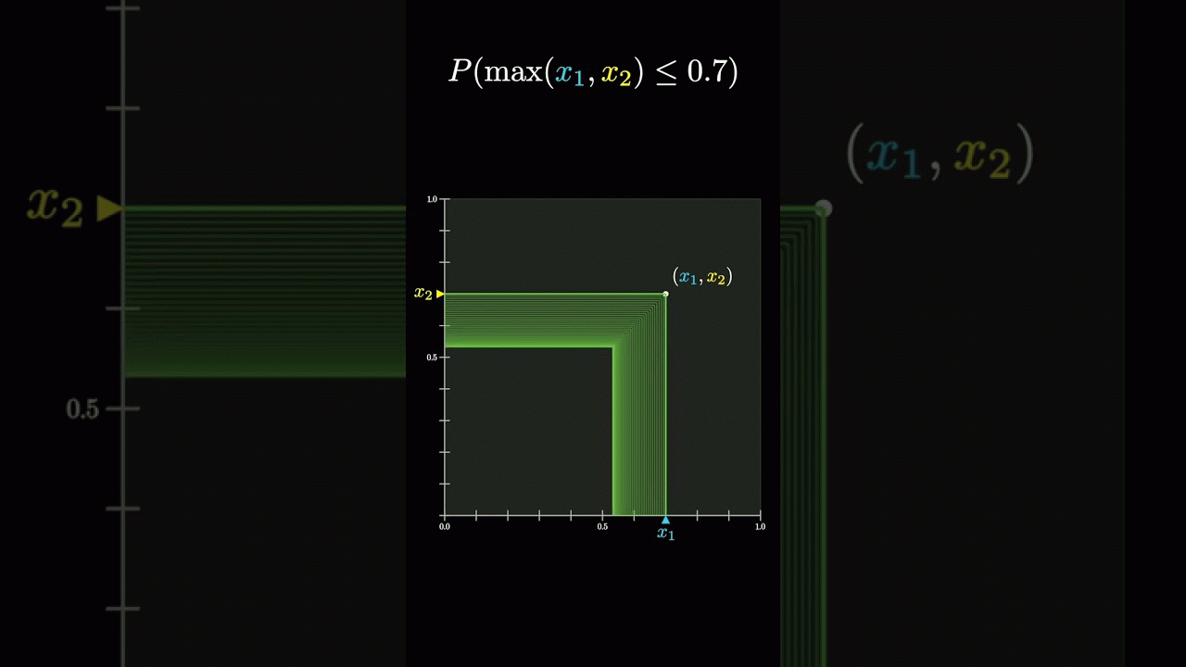The width and height of the screenshot is (1186, 667).
Task: Click the small 0.5 tick label on the plot's vertical axis
Action: coord(432,358)
